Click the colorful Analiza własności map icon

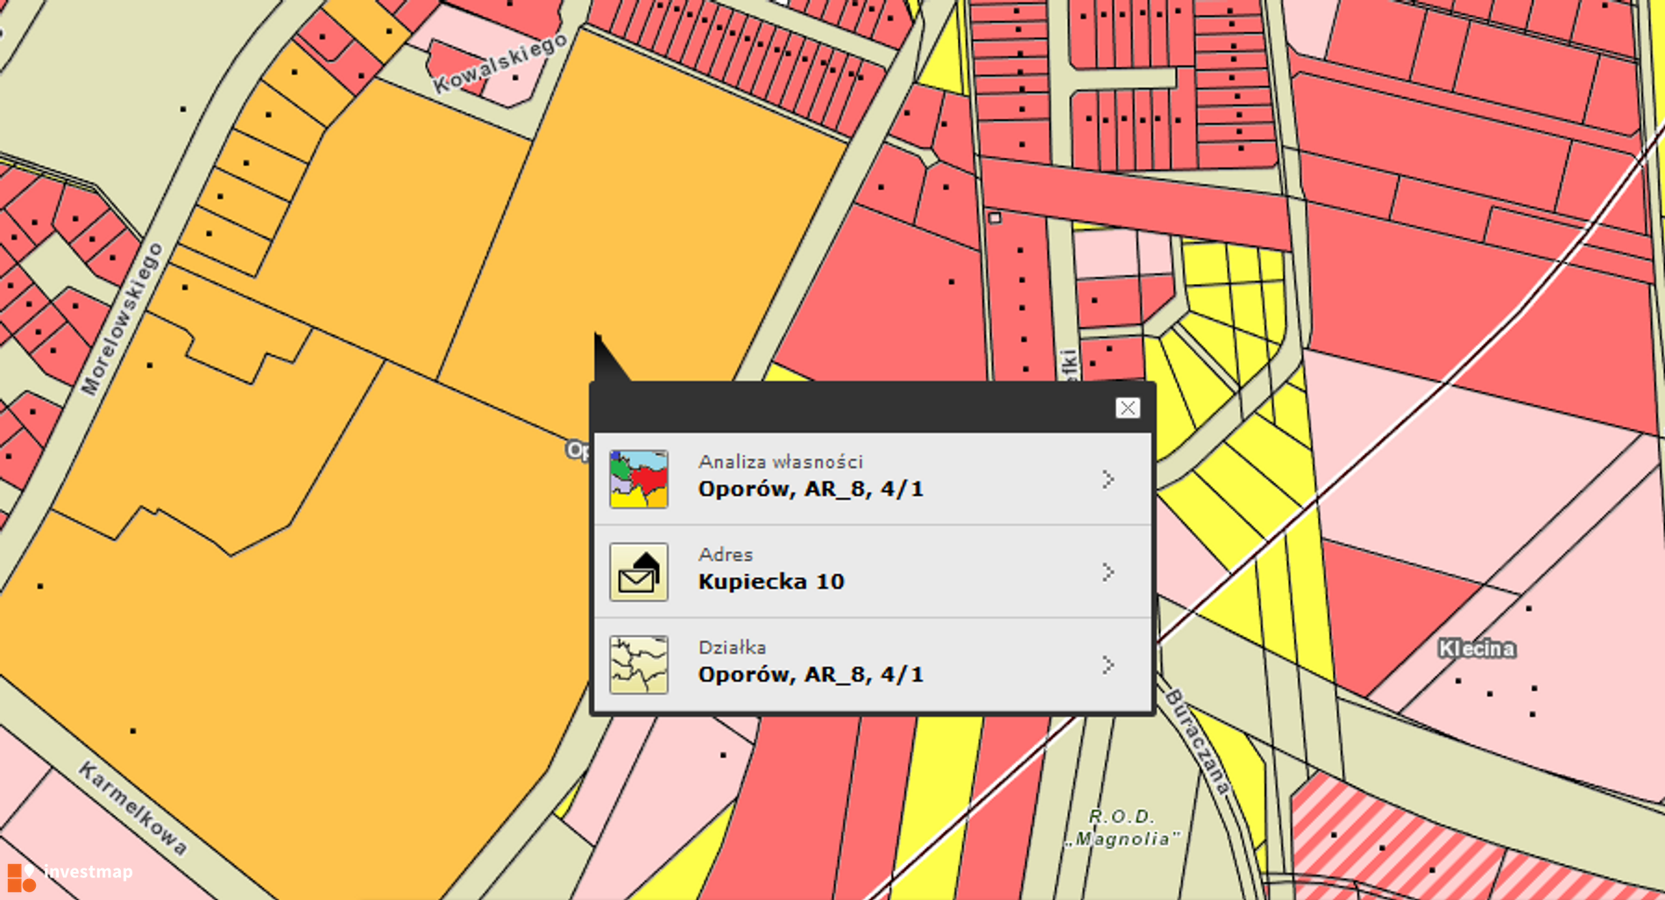pos(638,479)
